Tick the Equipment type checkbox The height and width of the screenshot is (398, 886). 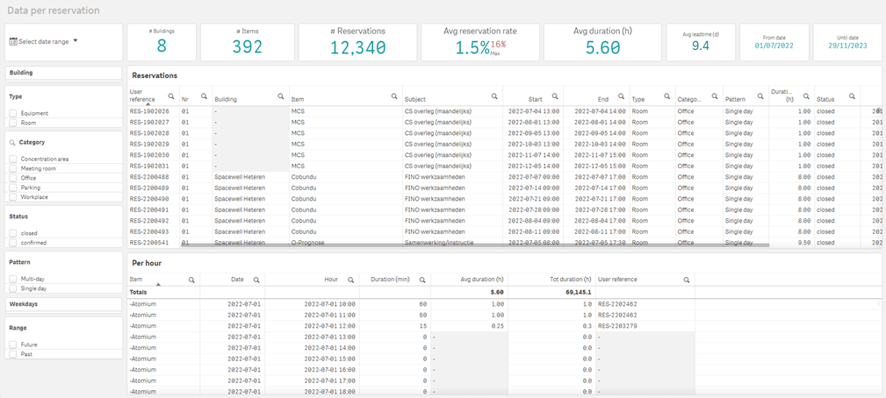click(13, 113)
